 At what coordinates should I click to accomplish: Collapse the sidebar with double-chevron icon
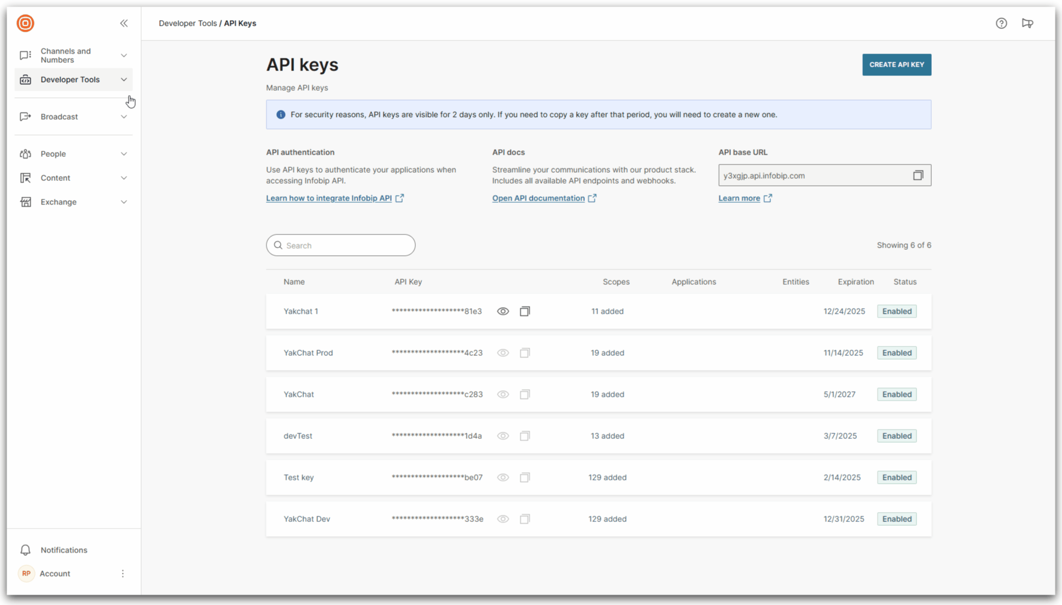point(124,23)
